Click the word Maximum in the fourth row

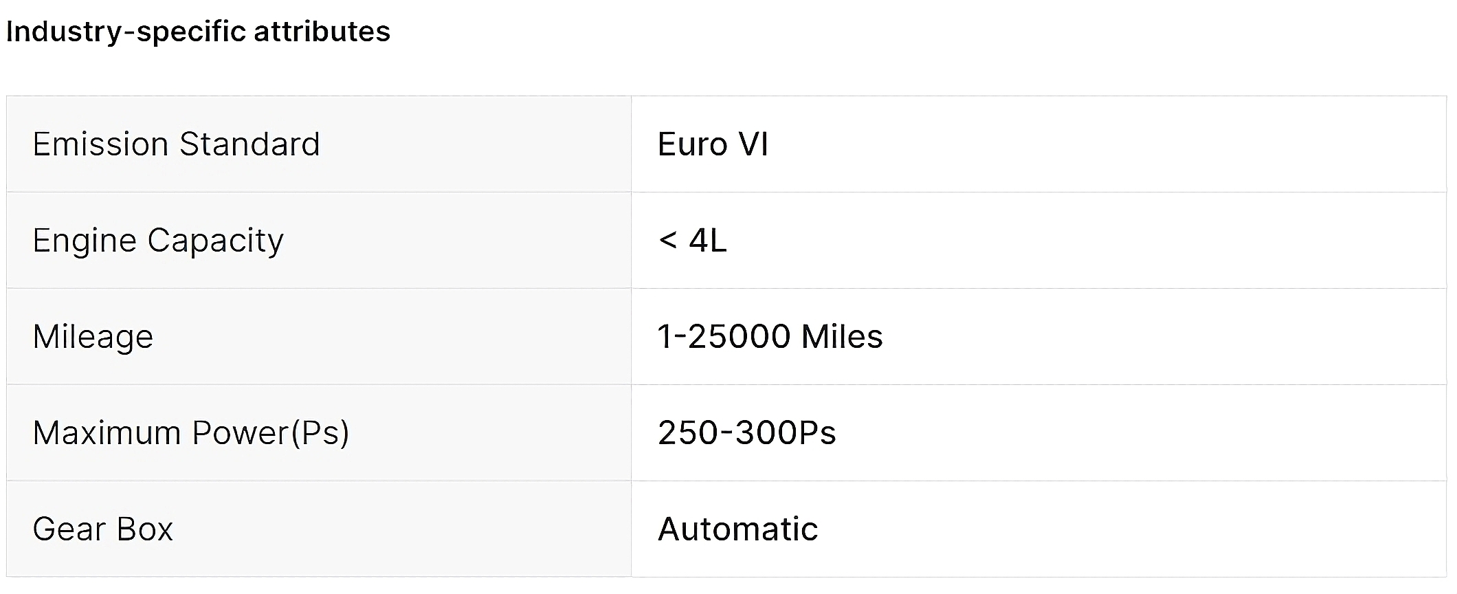107,433
